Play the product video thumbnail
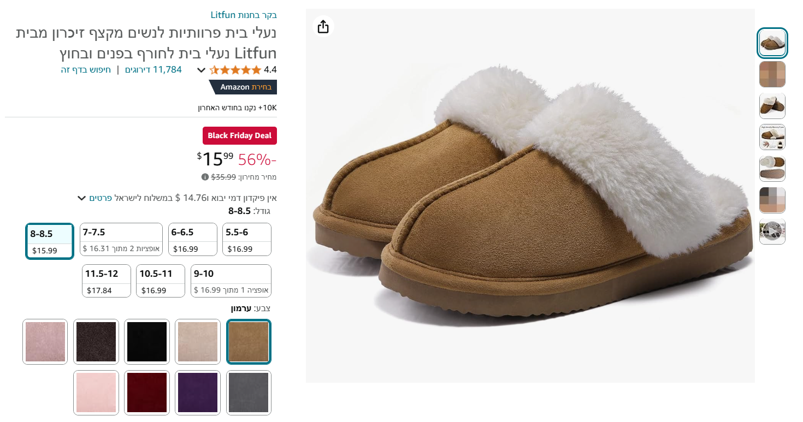The width and height of the screenshot is (803, 422). (x=772, y=231)
